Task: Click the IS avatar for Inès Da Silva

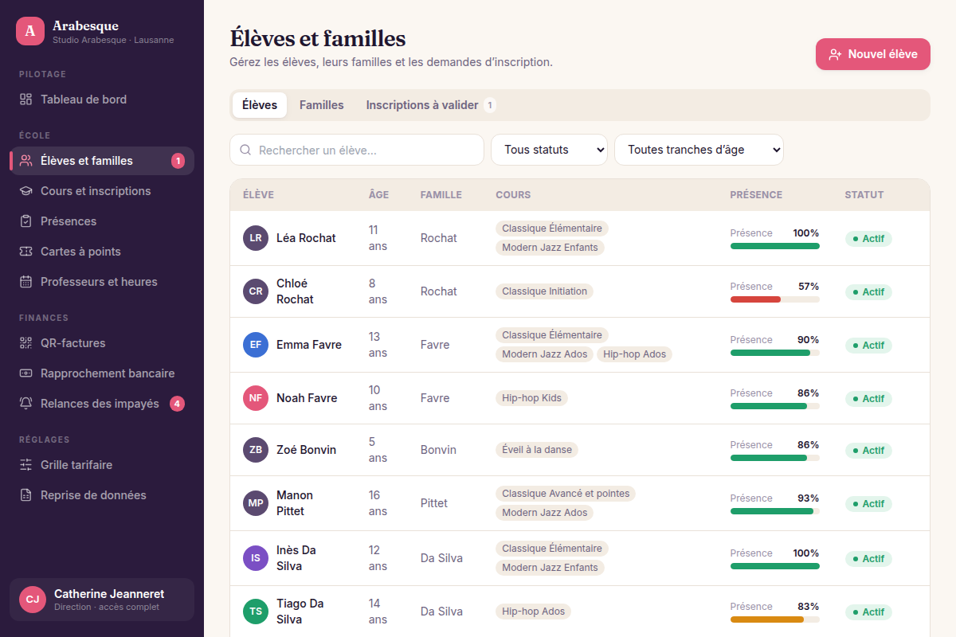Action: click(x=256, y=558)
